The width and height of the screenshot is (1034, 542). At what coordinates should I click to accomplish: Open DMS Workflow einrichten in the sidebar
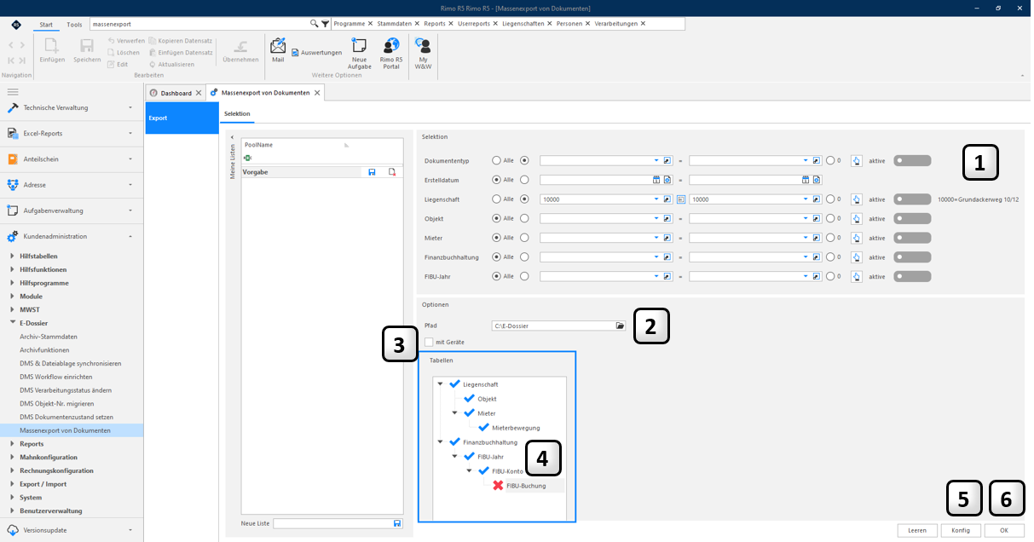click(56, 377)
